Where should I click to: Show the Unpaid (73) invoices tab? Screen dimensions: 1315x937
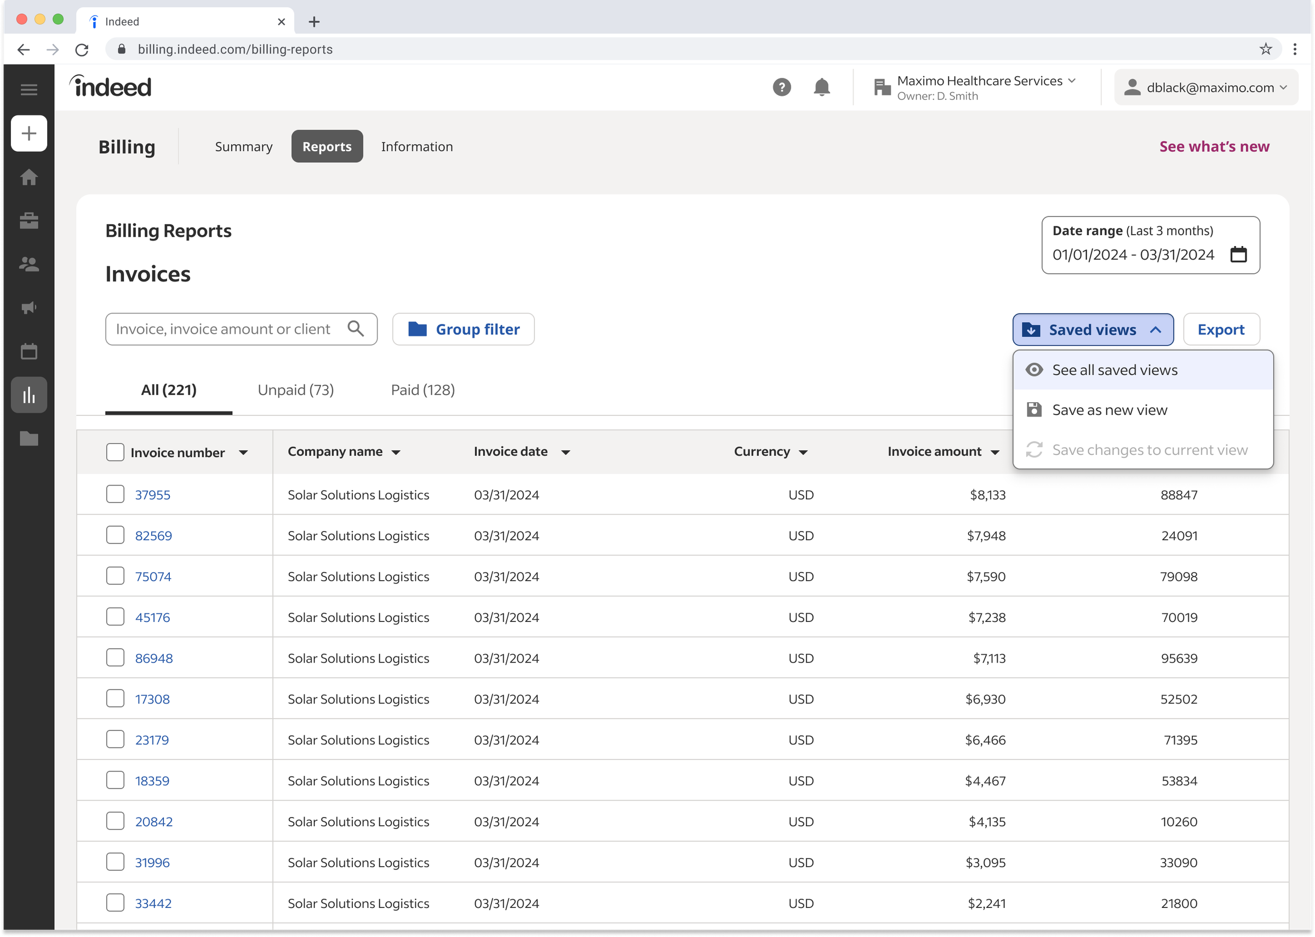tap(296, 390)
